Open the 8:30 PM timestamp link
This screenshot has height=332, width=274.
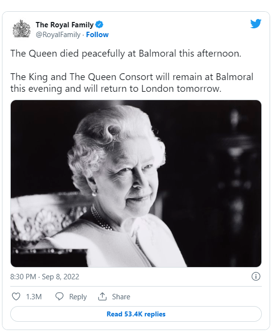(23, 277)
